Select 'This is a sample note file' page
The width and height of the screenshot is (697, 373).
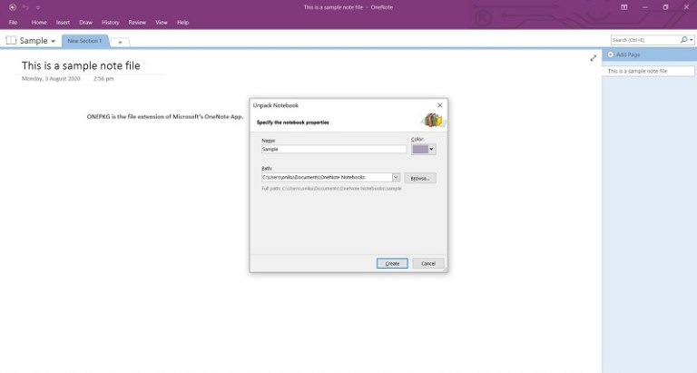[x=648, y=71]
